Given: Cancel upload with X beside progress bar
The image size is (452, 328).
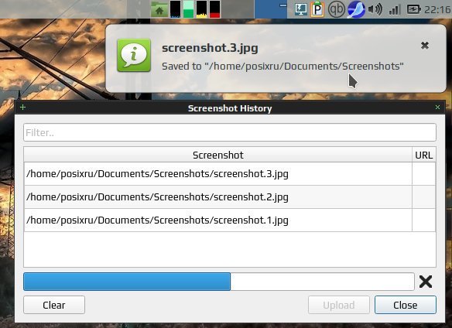Looking at the screenshot, I should click(x=426, y=282).
